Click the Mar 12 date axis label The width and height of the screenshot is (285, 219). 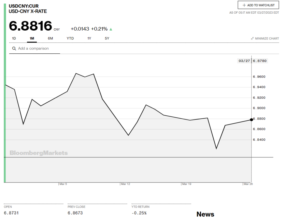click(125, 184)
